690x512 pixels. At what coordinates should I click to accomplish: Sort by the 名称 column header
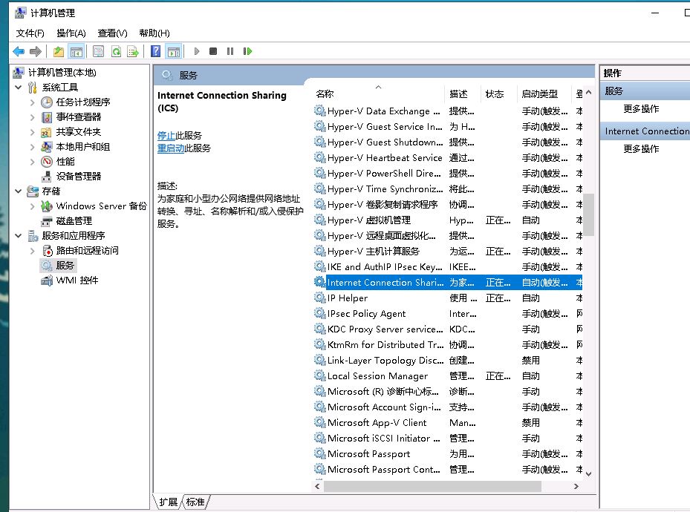coord(379,93)
